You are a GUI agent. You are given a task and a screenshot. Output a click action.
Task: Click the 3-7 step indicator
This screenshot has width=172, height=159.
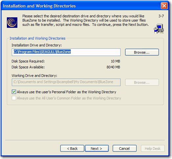pyautogui.click(x=161, y=16)
